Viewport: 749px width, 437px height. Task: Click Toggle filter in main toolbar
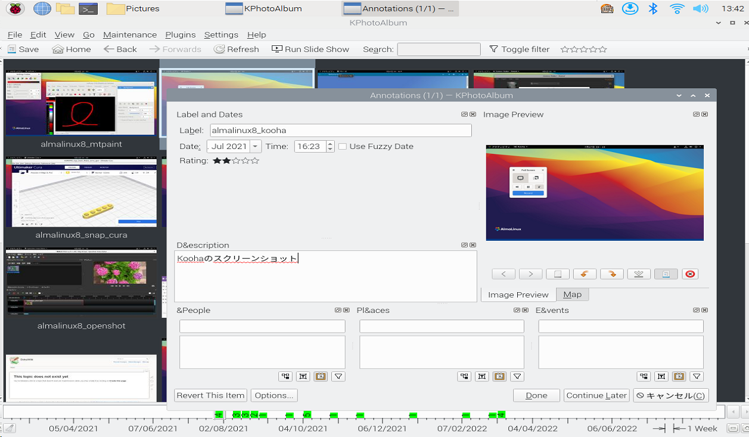[x=519, y=49]
